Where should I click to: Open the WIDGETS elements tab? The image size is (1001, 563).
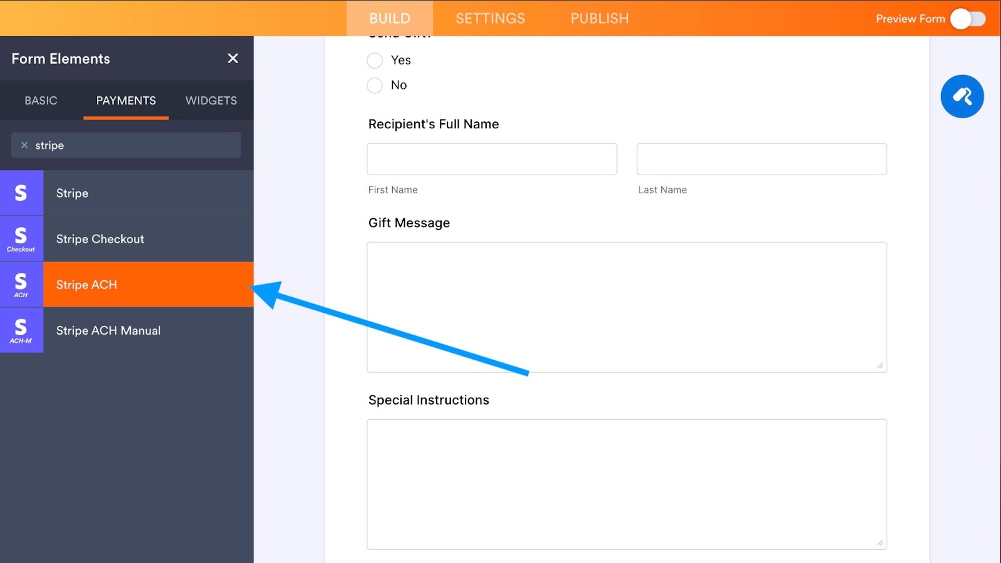(x=211, y=101)
